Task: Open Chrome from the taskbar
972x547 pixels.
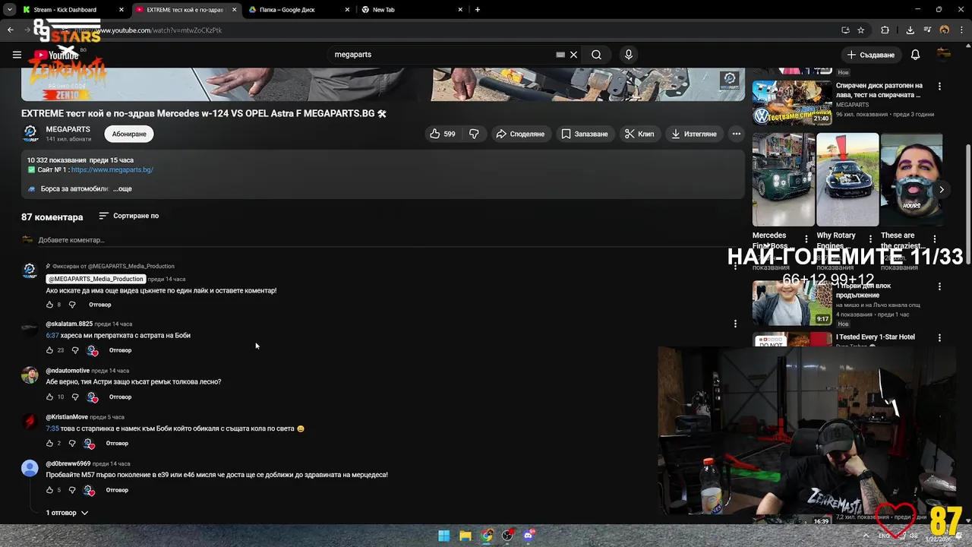Action: (487, 536)
